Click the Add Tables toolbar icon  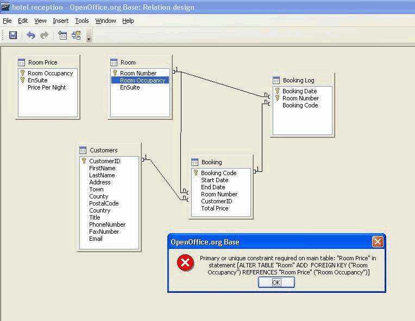(62, 35)
